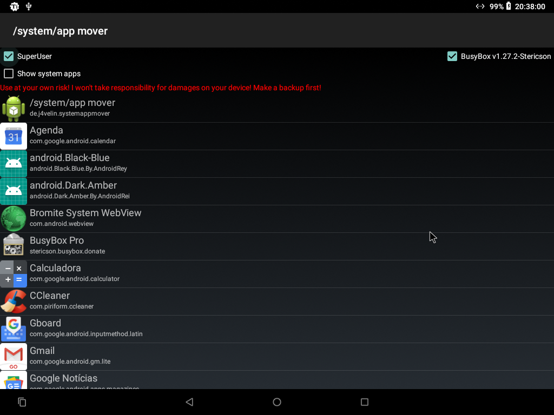The image size is (554, 415).
Task: Click the BusyBox Pro icon
Action: click(x=14, y=245)
